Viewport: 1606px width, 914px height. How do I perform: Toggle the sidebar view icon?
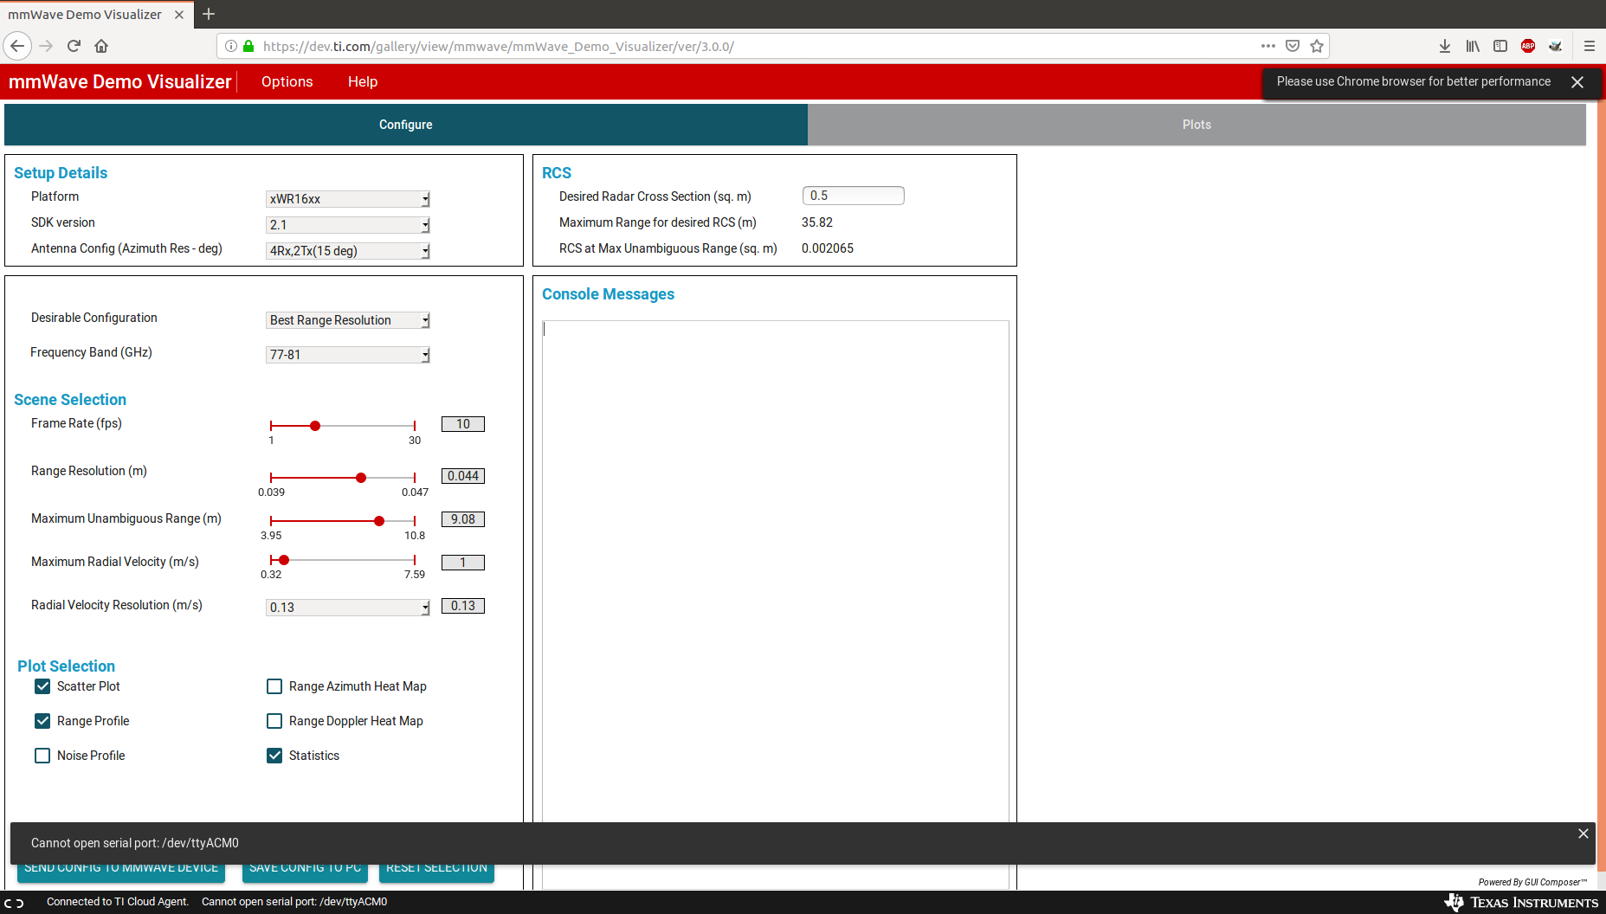1500,46
